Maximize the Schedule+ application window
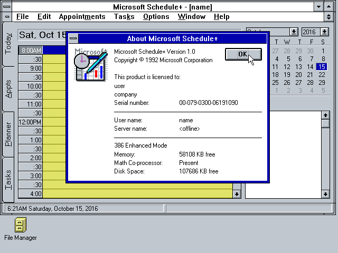Viewport: 338px width, 253px height. coord(328,7)
